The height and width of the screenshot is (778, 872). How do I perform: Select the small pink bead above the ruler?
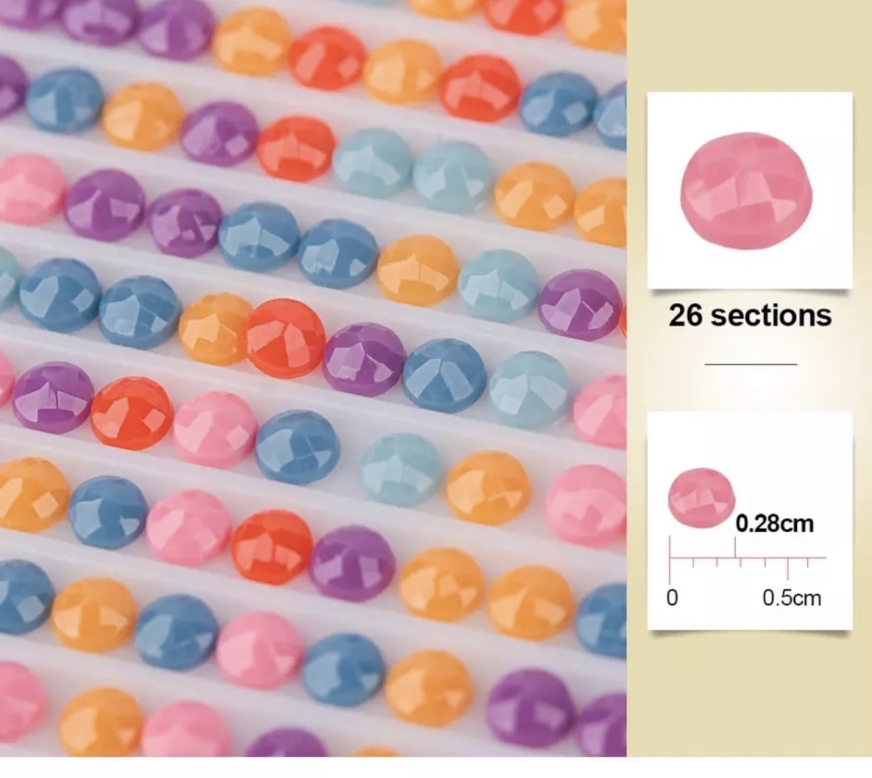[x=701, y=498]
